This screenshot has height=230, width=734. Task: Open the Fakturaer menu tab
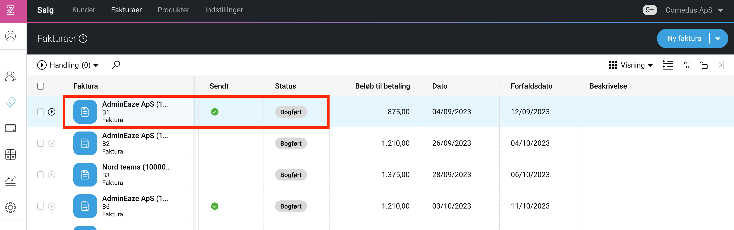[126, 10]
